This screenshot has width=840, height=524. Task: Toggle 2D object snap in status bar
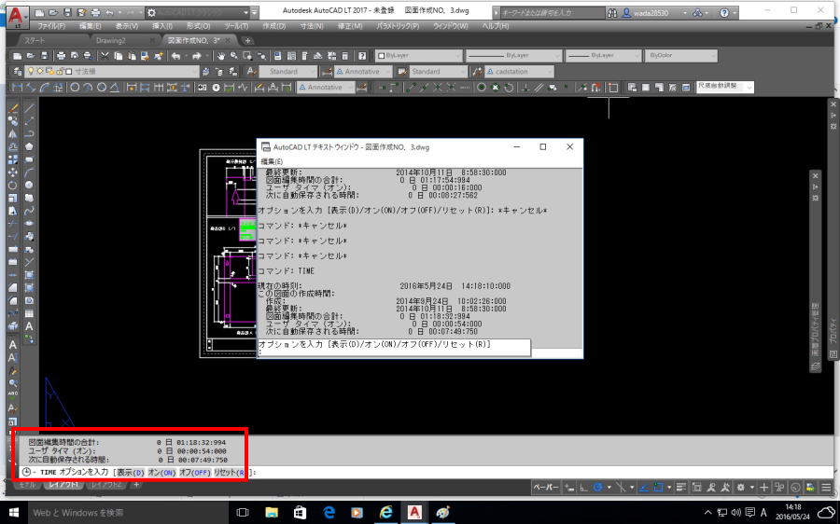[x=658, y=487]
